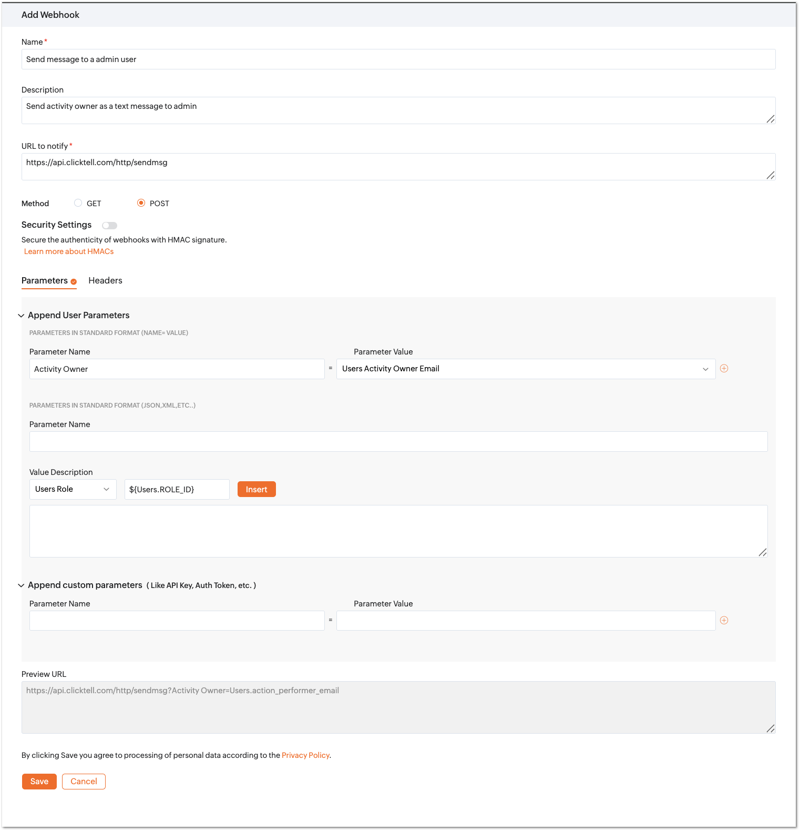Save the webhook
The image size is (800, 831).
[39, 782]
